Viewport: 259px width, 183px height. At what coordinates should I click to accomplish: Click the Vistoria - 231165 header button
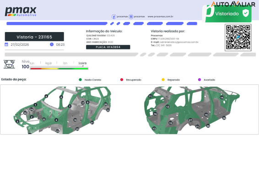(34, 37)
